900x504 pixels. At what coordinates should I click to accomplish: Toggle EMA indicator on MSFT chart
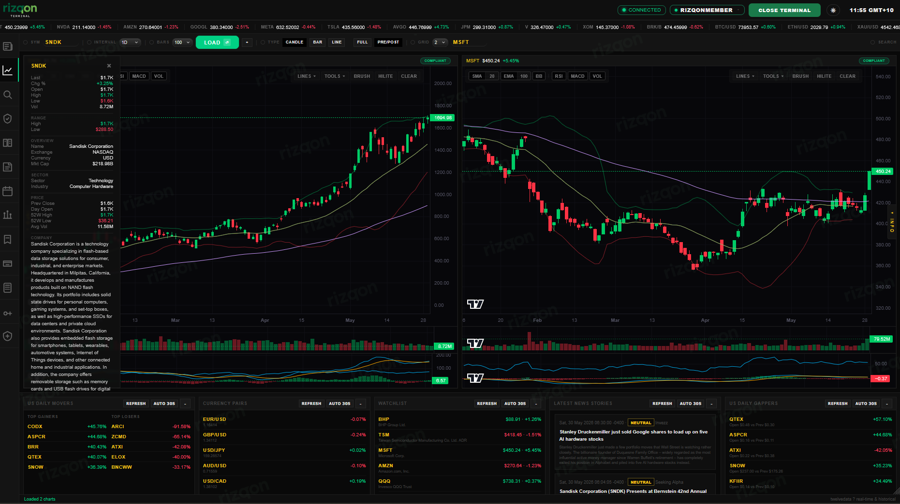pos(509,76)
